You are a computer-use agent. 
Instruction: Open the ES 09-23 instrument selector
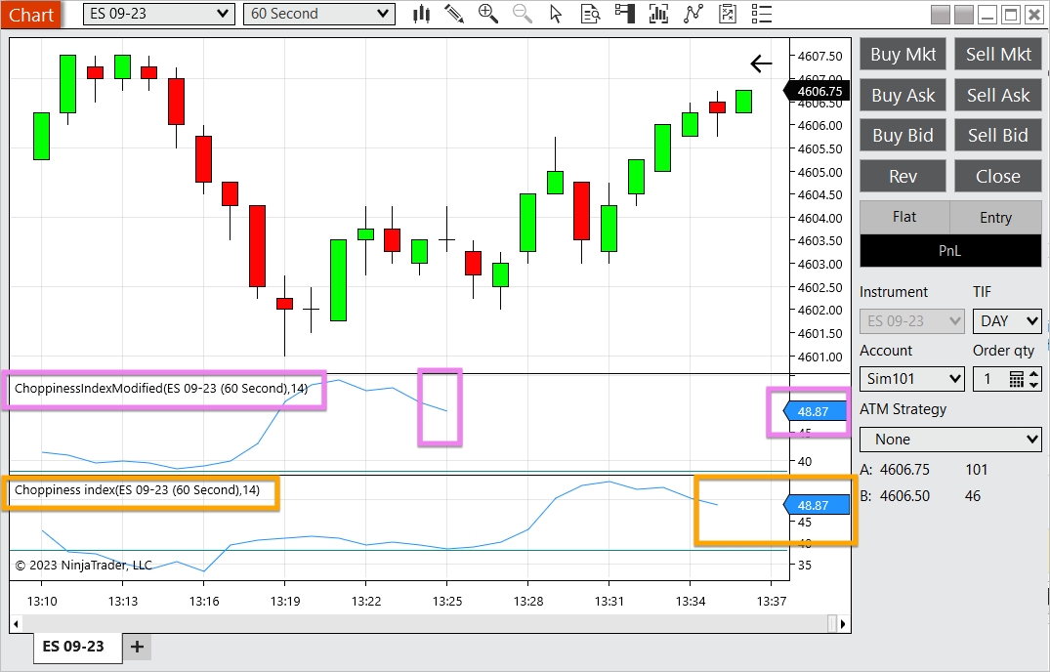pyautogui.click(x=158, y=14)
